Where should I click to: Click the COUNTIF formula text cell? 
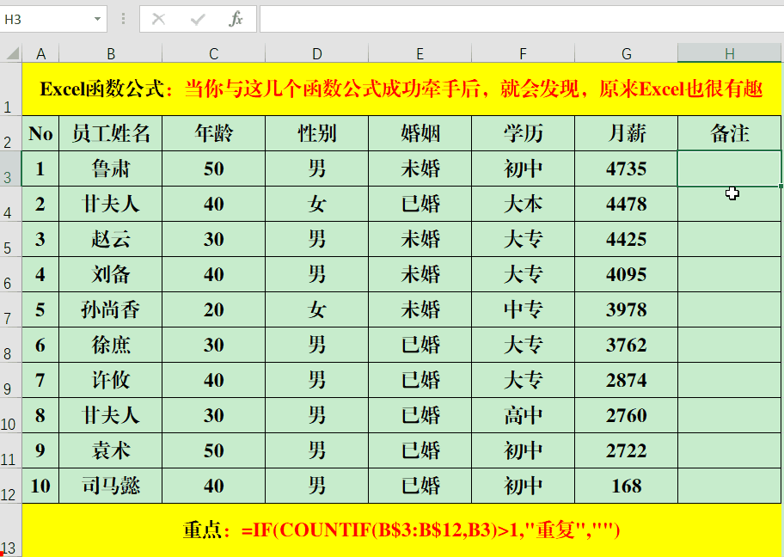point(401,529)
